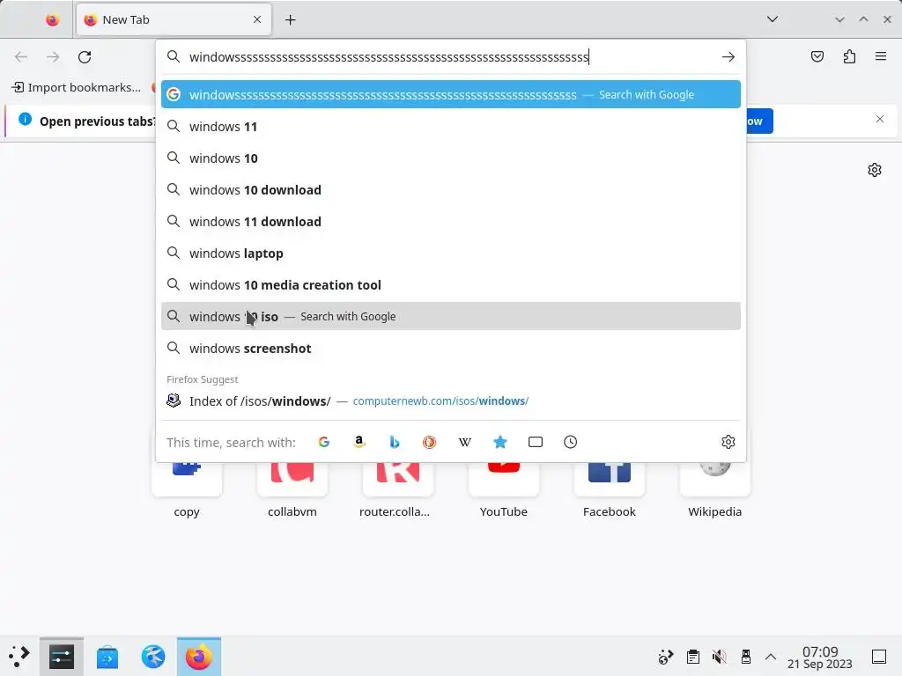902x676 pixels.
Task: Click the Go arrow in the address bar
Action: tap(728, 57)
